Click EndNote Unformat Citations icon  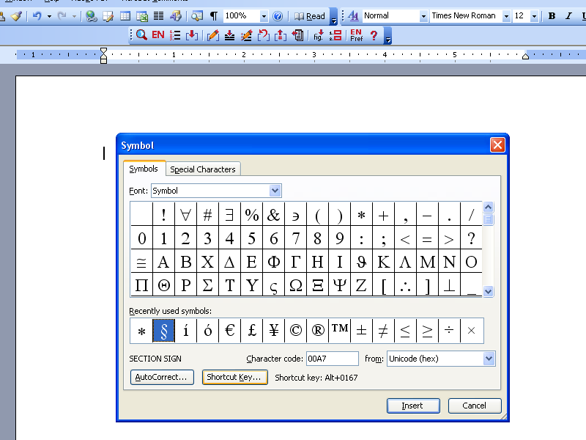point(264,35)
